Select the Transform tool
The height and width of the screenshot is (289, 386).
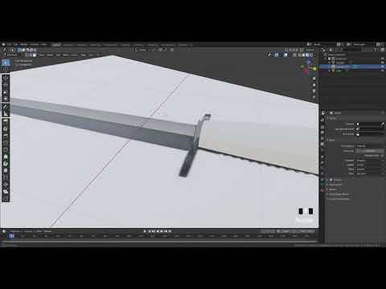6,99
